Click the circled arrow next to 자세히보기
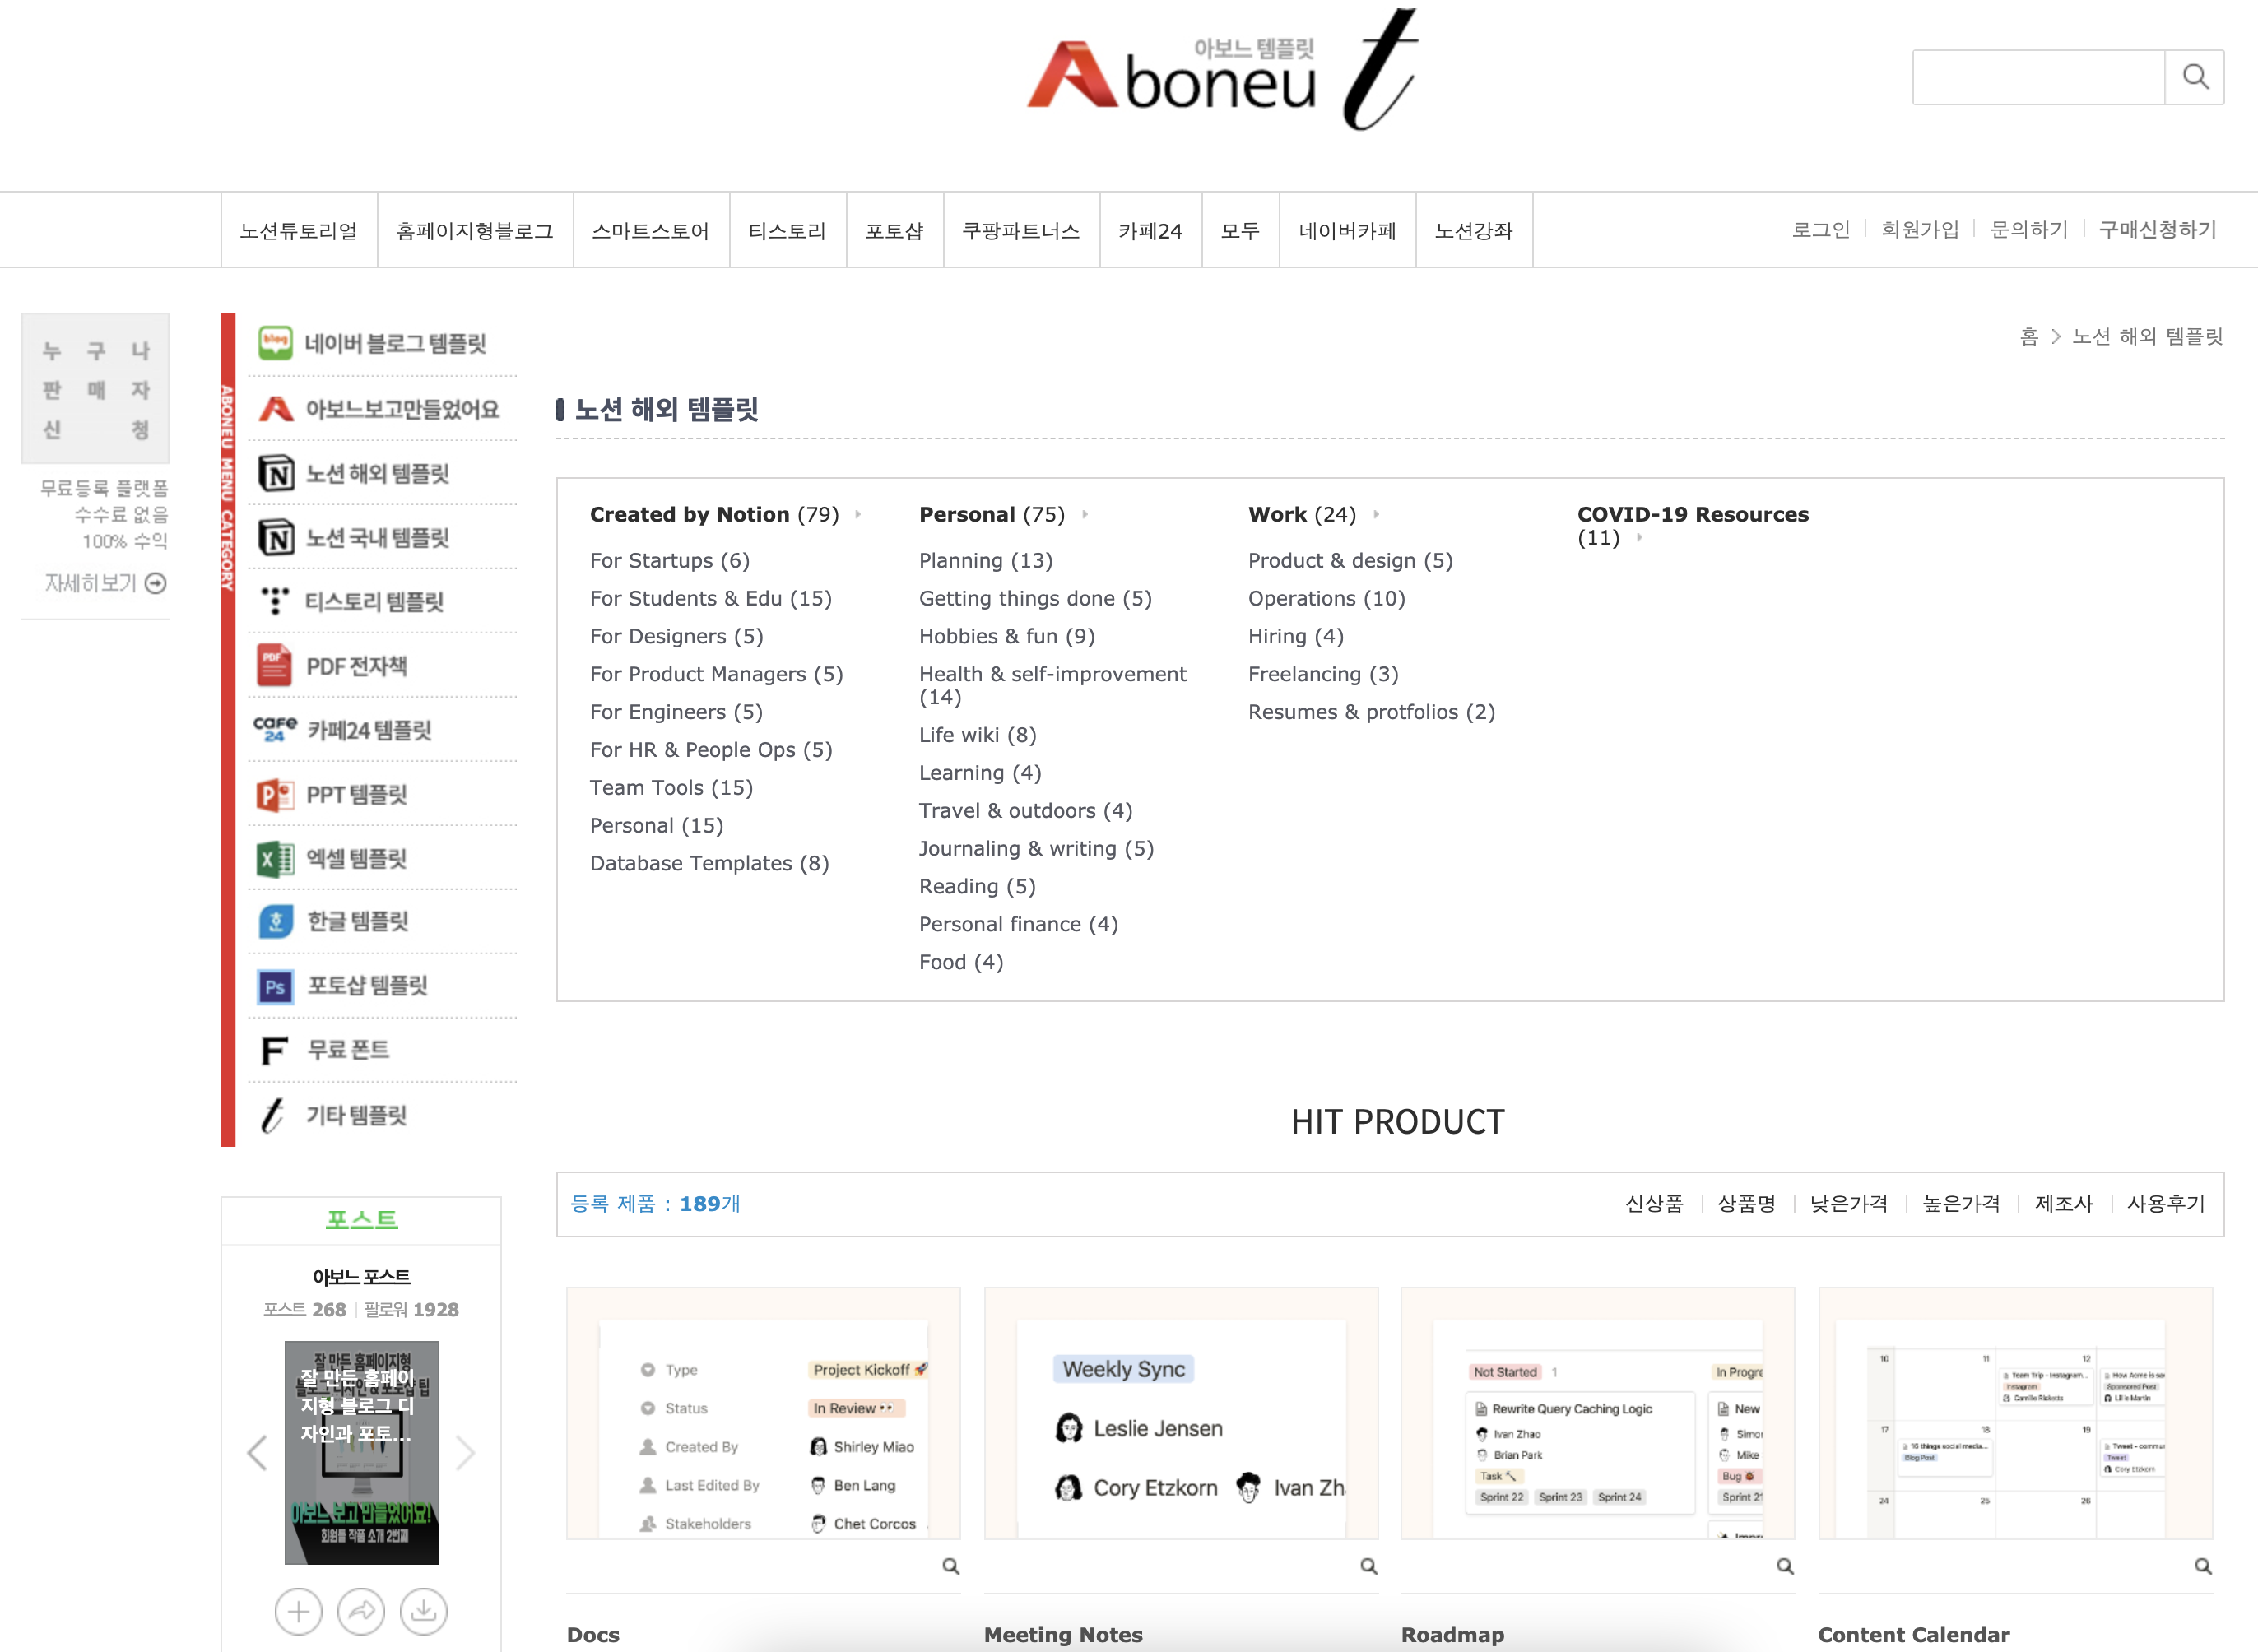Image resolution: width=2258 pixels, height=1652 pixels. pyautogui.click(x=156, y=583)
